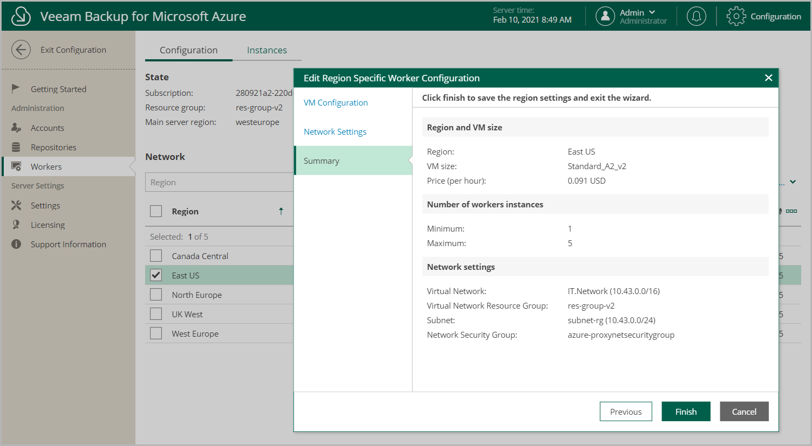Select the UK West row text
Viewport: 812px width, 446px height.
(x=187, y=314)
